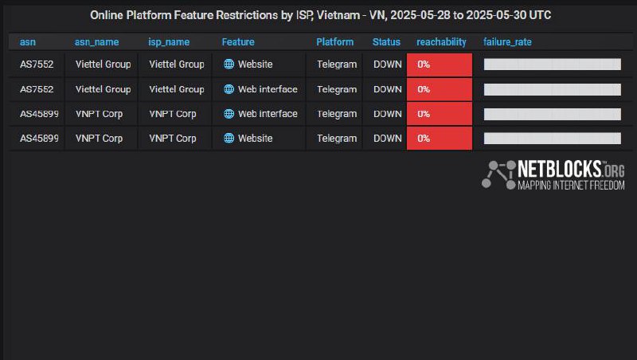Click the failure_rate column header
The image size is (637, 360).
tap(507, 42)
